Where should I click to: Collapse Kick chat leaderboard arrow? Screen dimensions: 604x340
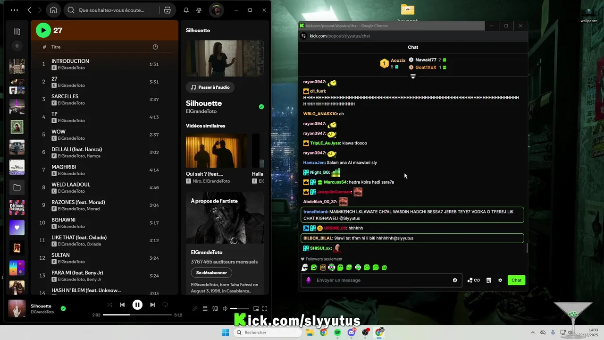(413, 76)
